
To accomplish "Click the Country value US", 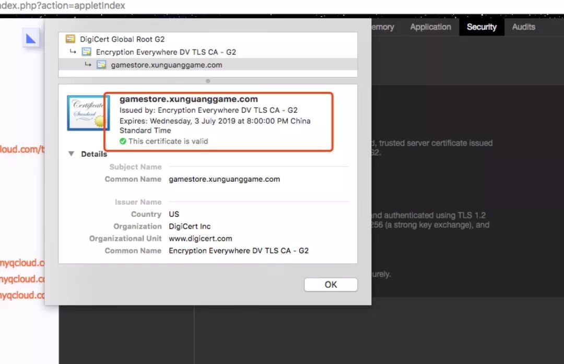I will point(174,214).
